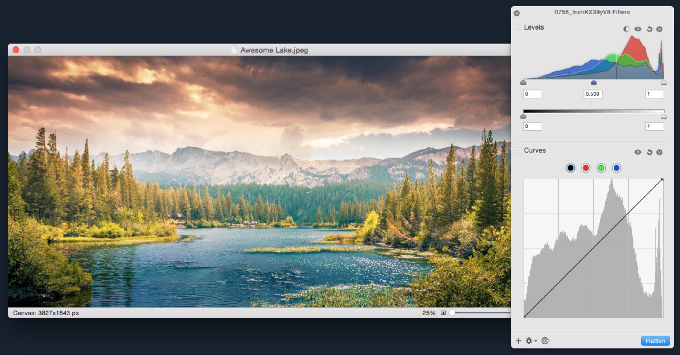The height and width of the screenshot is (355, 680).
Task: Remove the Levels filter
Action: pos(659,29)
